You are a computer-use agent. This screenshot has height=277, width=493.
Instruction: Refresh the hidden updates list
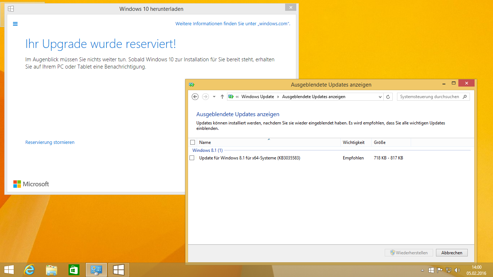(388, 97)
